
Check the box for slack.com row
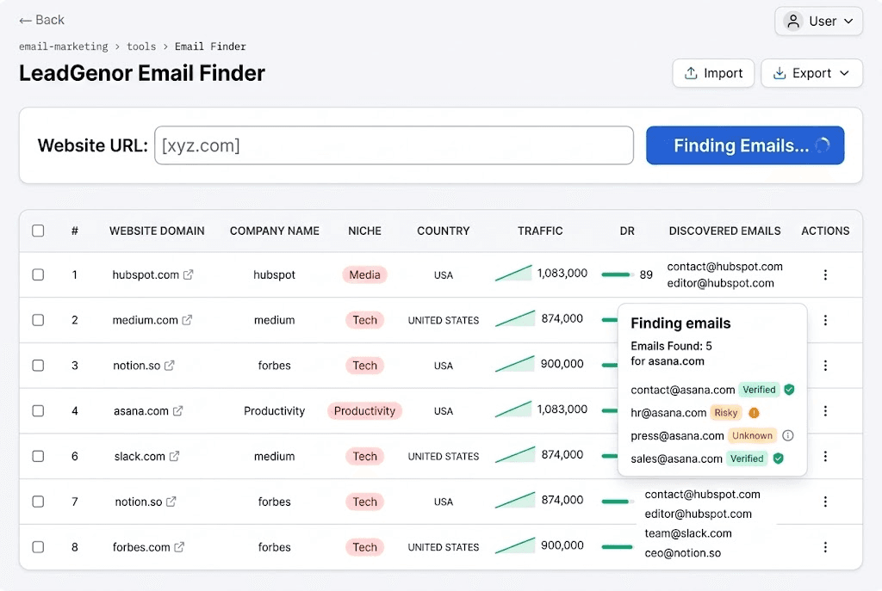pos(38,456)
